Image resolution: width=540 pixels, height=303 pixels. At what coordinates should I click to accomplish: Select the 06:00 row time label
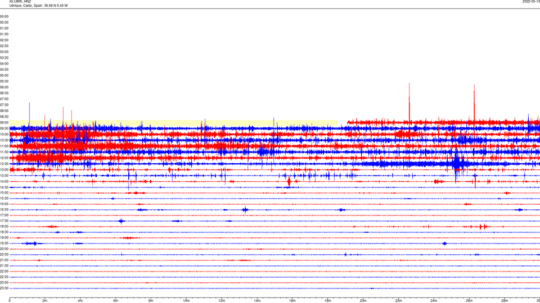4,88
